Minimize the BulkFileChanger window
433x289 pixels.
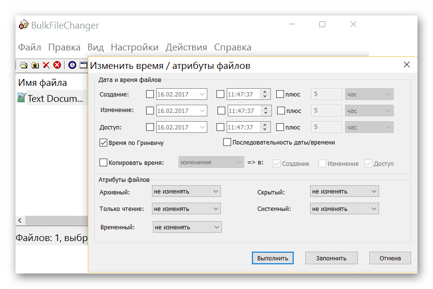pos(292,24)
